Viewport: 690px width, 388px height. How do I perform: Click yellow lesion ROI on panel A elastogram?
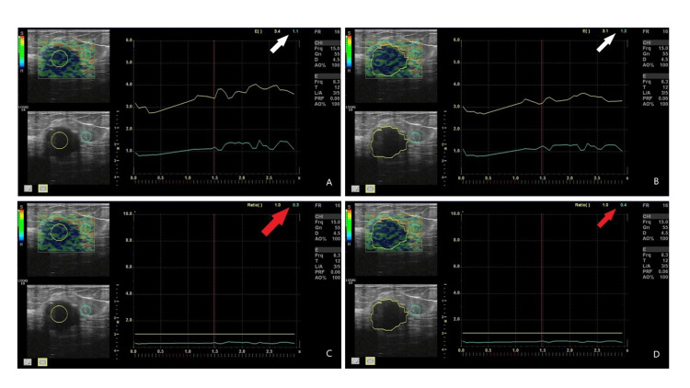click(60, 58)
